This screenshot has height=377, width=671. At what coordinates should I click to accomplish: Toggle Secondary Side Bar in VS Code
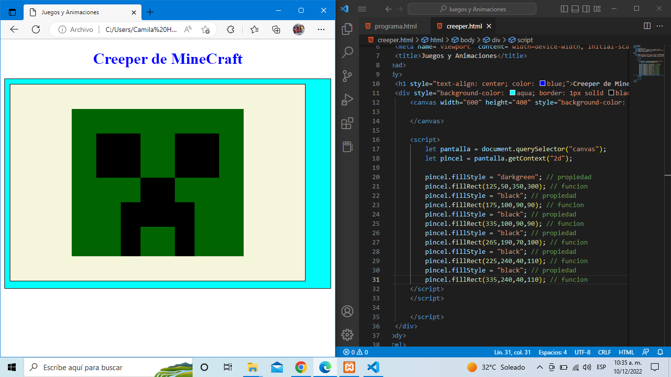(586, 9)
